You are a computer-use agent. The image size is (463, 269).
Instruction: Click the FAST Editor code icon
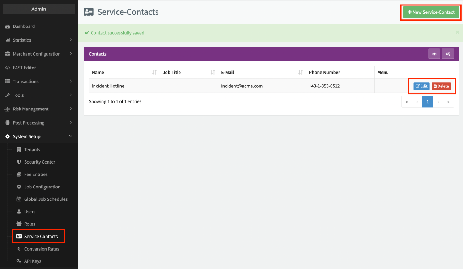click(8, 68)
